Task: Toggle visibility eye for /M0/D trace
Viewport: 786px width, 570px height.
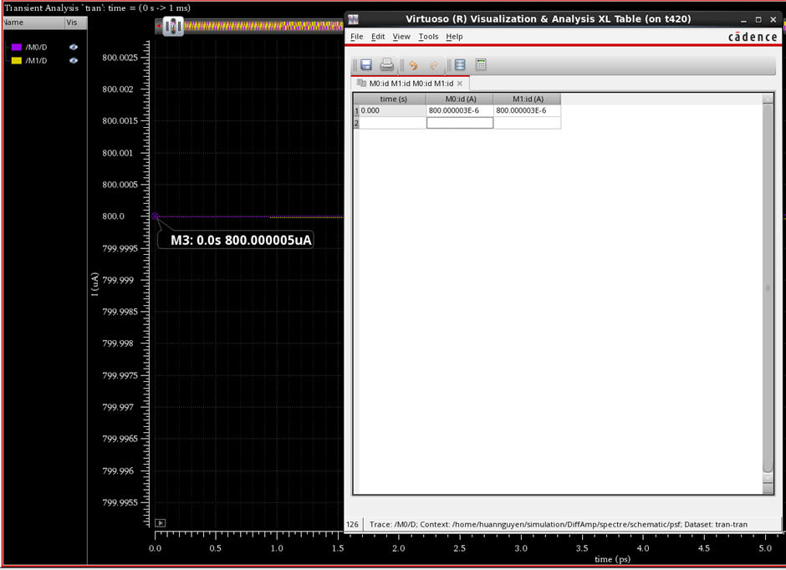Action: click(x=74, y=47)
